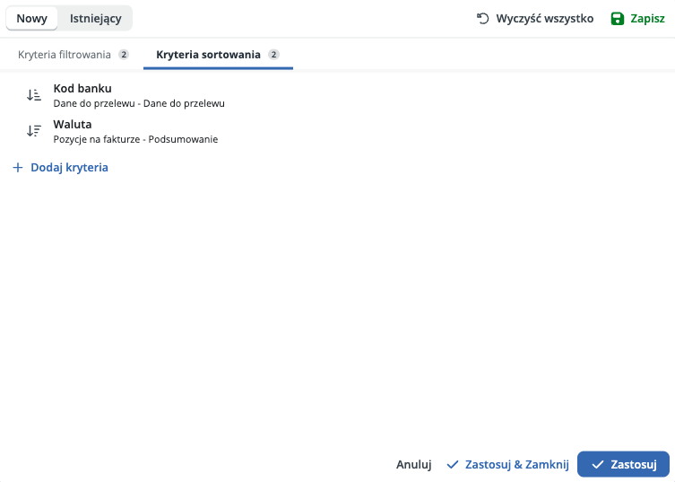Select the Kod banku criterion title
The image size is (675, 482).
[x=82, y=88]
